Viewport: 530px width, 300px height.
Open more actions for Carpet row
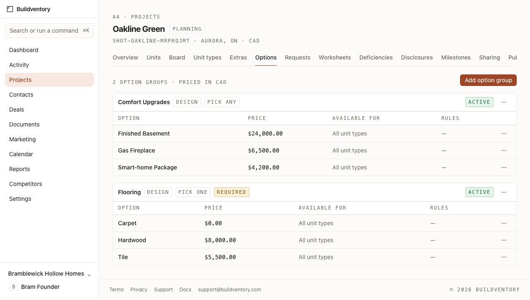[x=504, y=223]
